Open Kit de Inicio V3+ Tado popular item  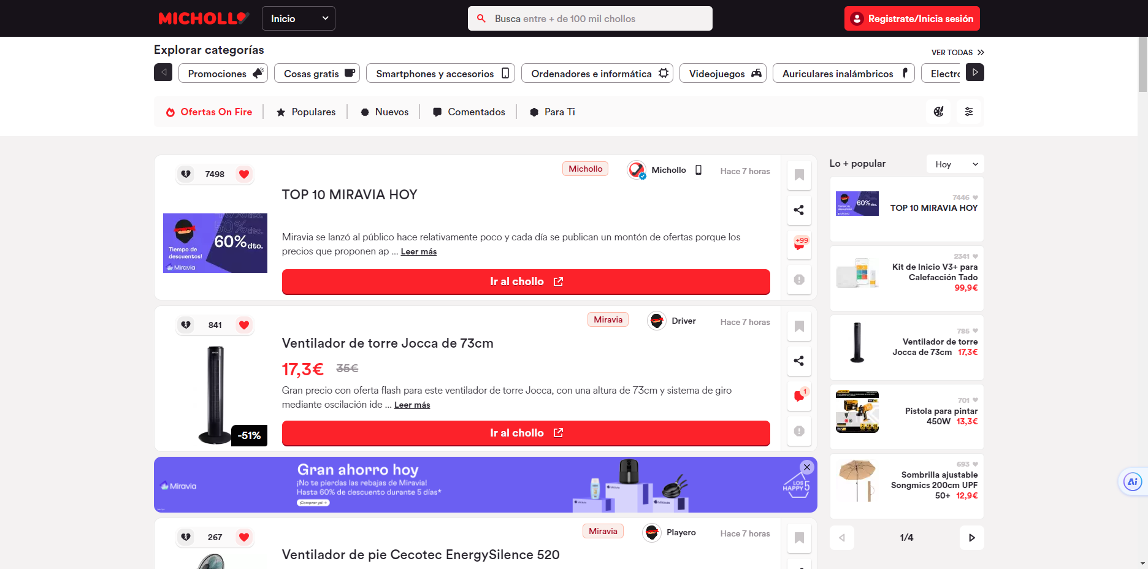tap(907, 278)
